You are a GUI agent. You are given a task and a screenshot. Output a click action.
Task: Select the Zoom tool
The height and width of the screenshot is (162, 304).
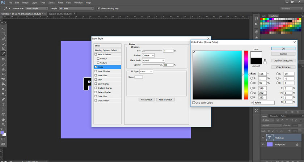[3, 125]
